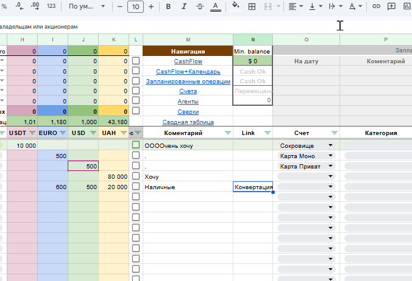Toggle bold formatting

[168, 7]
